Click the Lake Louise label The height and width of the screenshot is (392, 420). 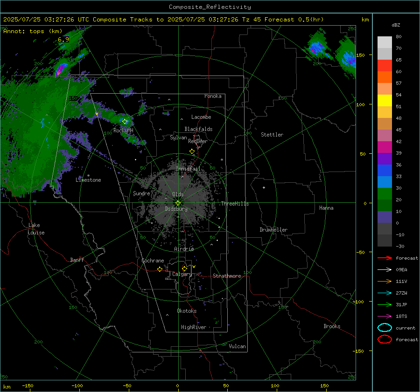[36, 229]
